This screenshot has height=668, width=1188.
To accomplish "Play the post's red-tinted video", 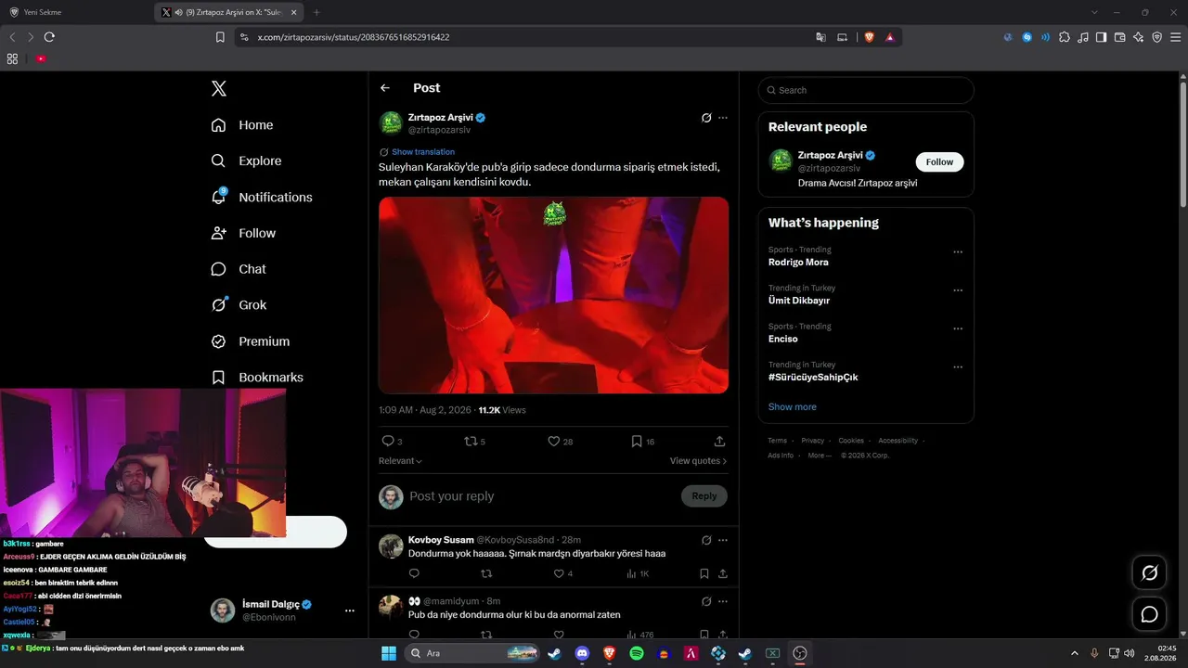I will pyautogui.click(x=553, y=295).
